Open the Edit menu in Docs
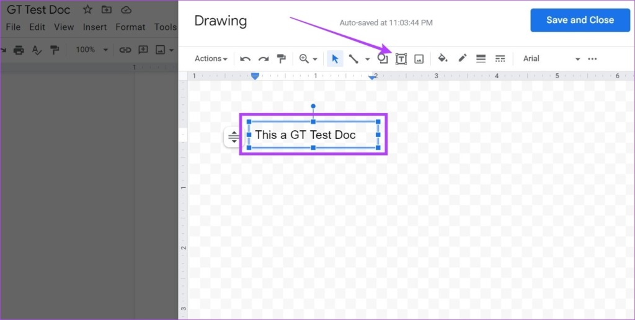Viewport: 635px width, 320px height. (37, 27)
